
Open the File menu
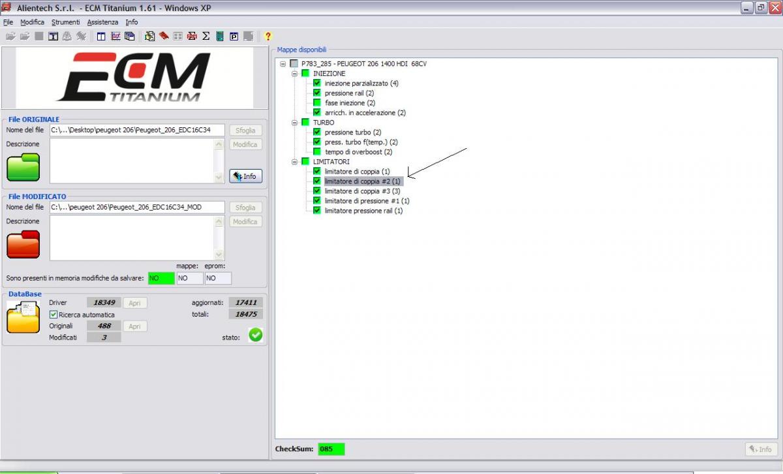click(8, 22)
